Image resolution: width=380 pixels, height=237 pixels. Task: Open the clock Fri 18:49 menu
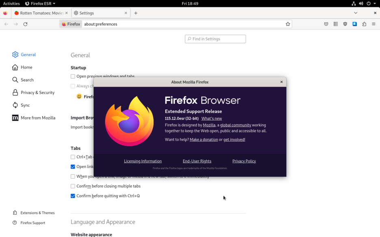point(190,4)
